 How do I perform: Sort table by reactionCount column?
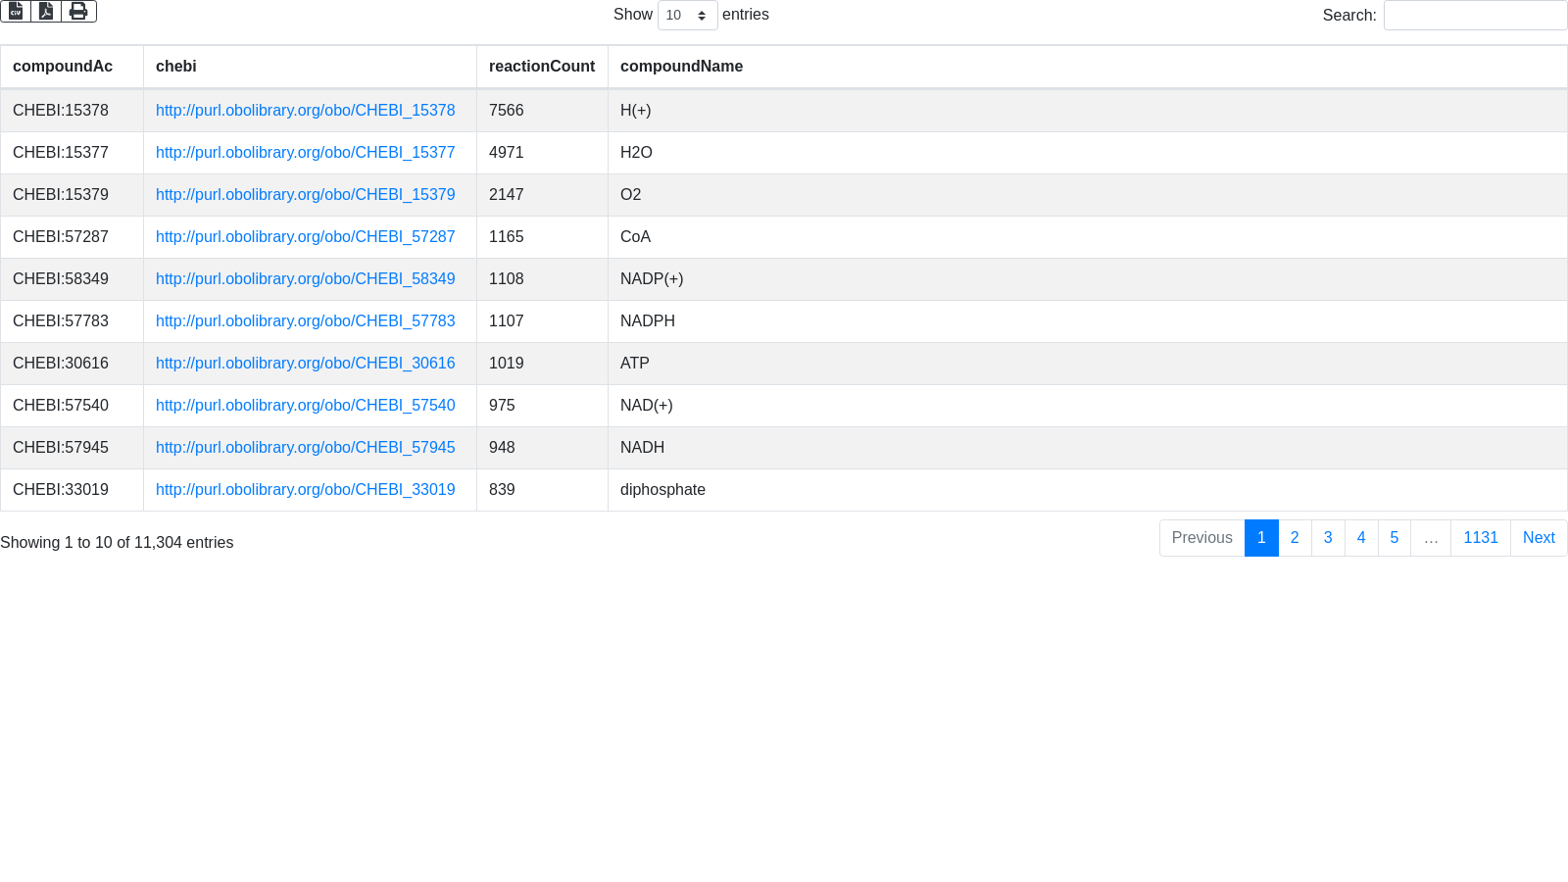click(x=542, y=67)
